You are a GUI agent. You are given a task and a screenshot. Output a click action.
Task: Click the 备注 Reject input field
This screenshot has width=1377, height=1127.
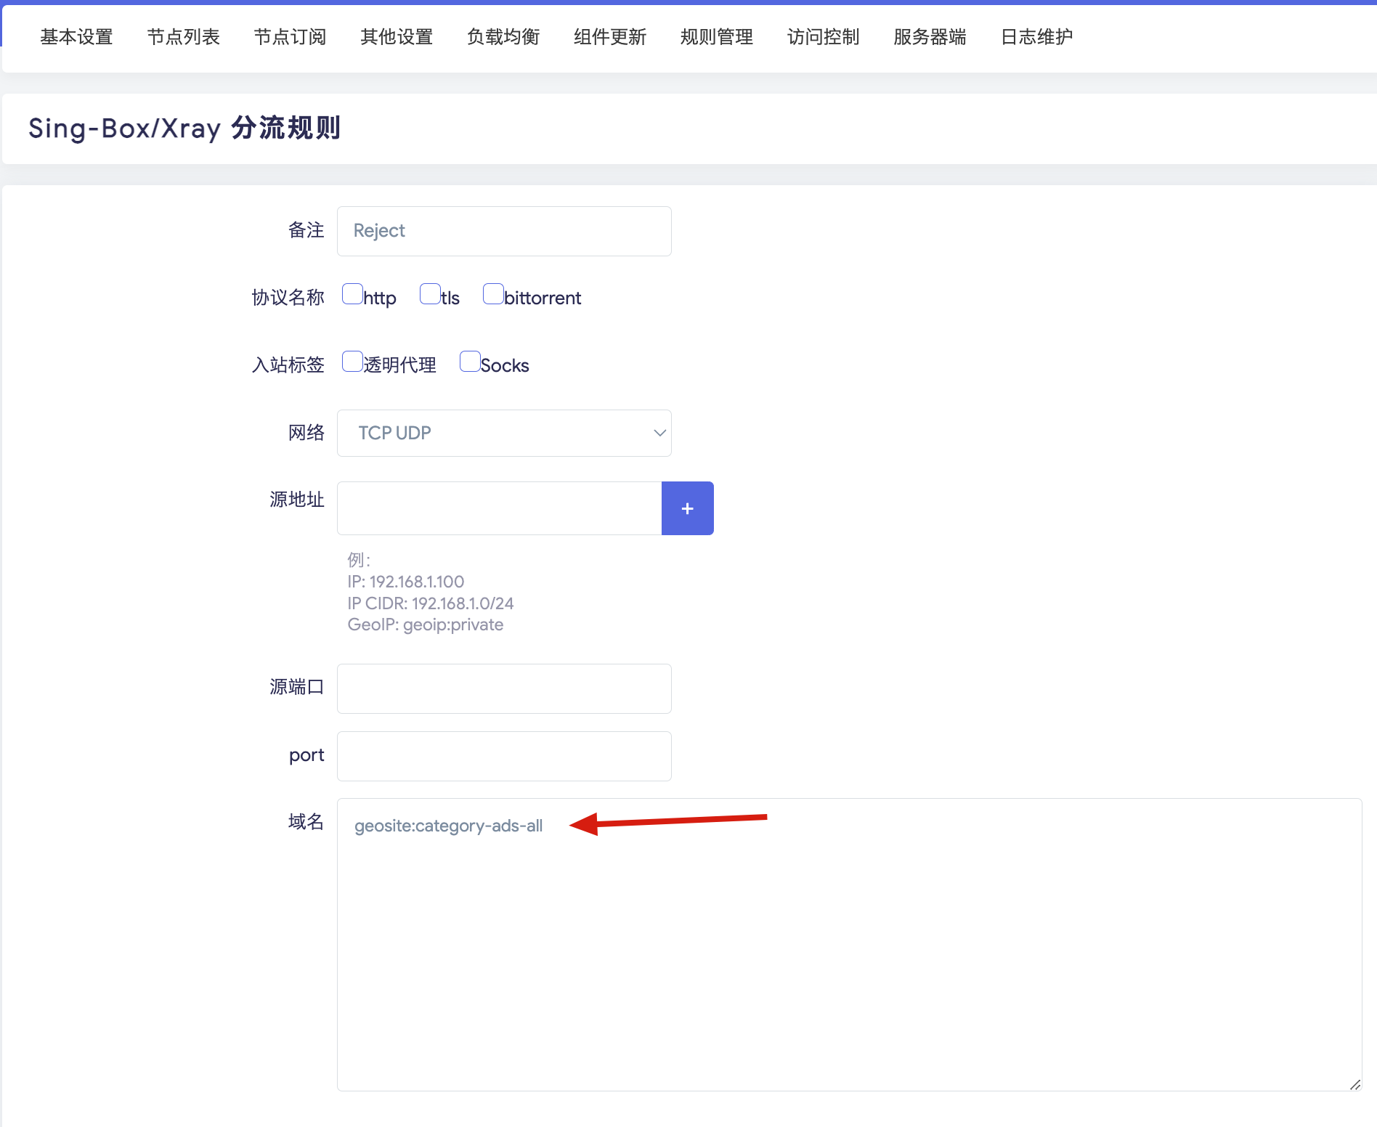coord(504,231)
